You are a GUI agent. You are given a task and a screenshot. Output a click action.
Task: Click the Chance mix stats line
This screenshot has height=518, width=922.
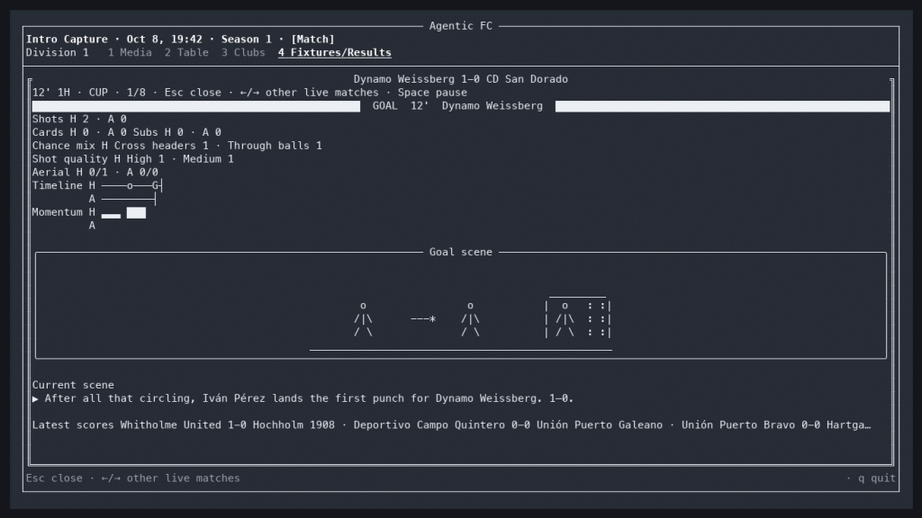pos(177,145)
